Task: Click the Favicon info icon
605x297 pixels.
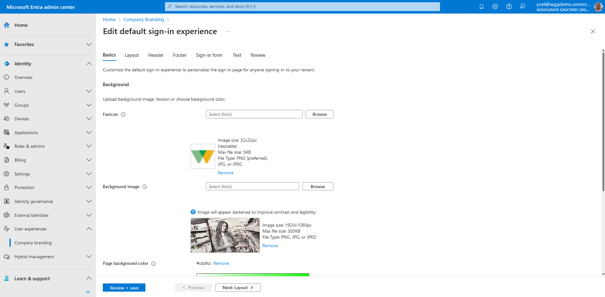Action: (x=123, y=115)
